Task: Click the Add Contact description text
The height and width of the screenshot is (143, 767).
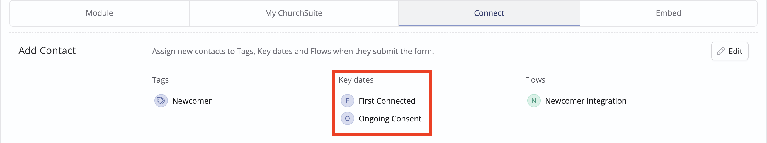Action: [x=293, y=51]
